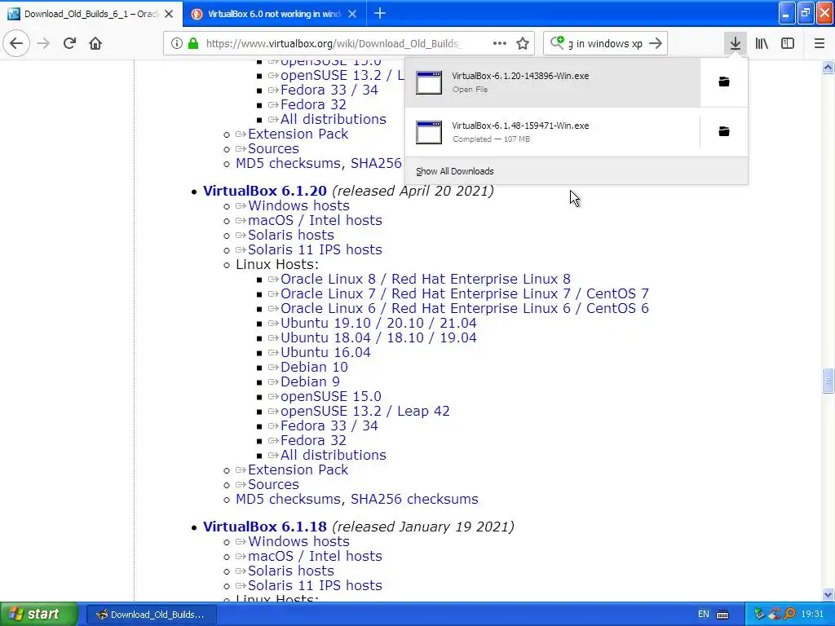Click the vertical scrollbar thumb

(828, 381)
